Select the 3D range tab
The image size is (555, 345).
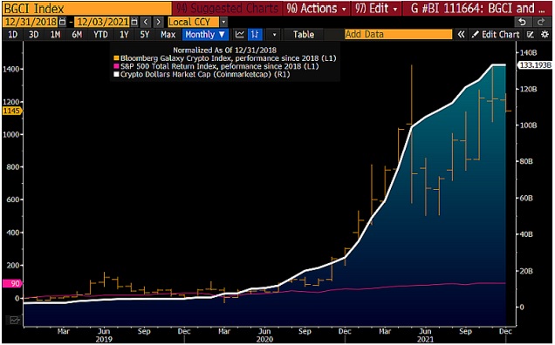pos(34,34)
